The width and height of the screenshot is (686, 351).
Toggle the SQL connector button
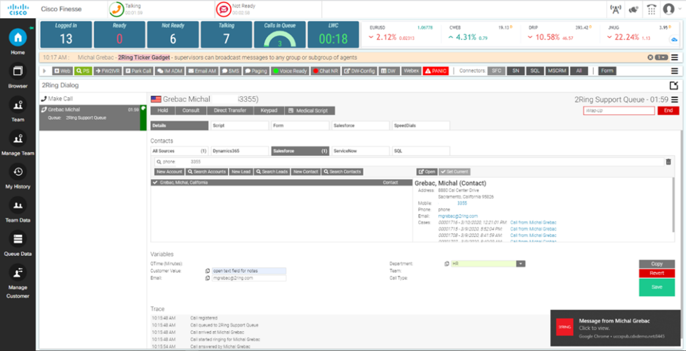click(534, 70)
